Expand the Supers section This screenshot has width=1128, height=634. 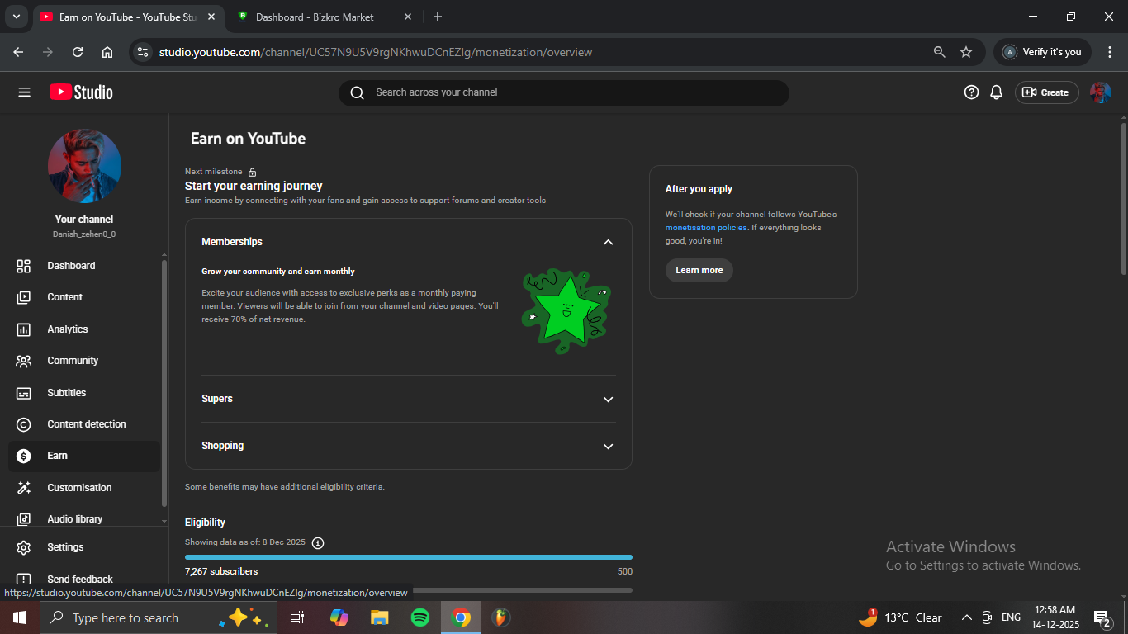(608, 399)
